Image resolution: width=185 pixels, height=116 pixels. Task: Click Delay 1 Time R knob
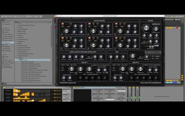click(80, 69)
